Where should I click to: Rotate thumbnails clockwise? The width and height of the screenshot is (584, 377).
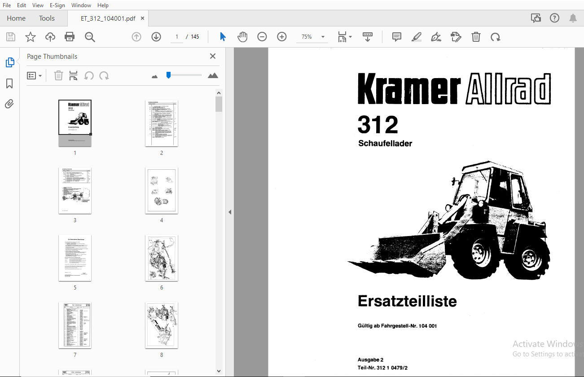[104, 75]
